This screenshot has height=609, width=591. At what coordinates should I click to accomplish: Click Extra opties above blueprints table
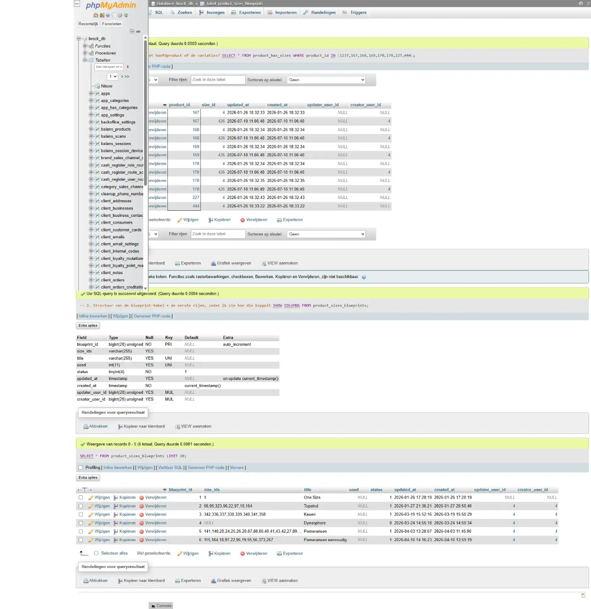click(x=88, y=478)
